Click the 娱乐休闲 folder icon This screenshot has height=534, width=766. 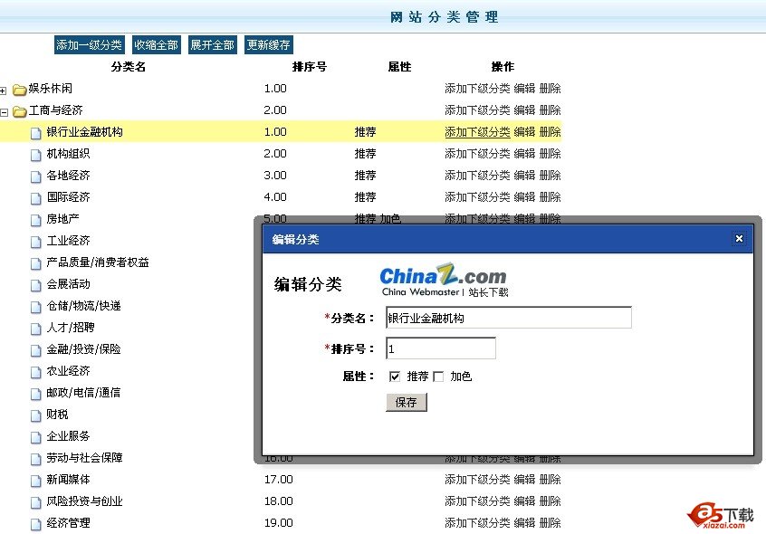point(19,90)
